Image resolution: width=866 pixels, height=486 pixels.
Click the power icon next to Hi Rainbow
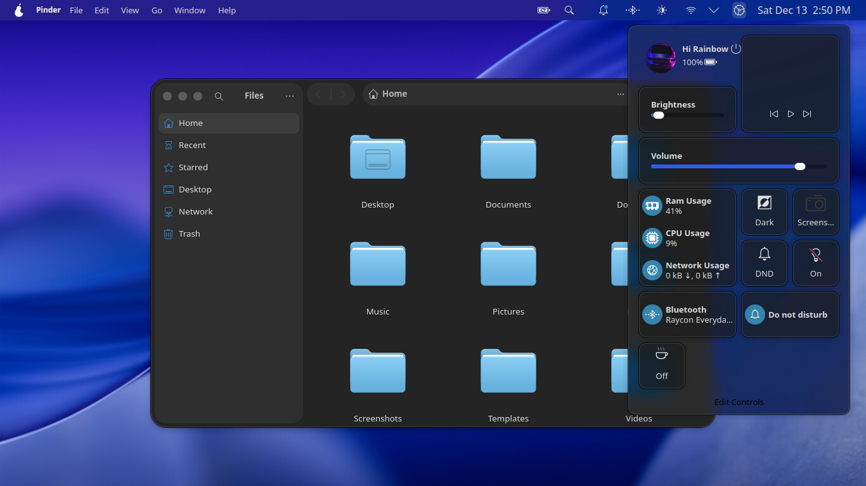click(735, 49)
